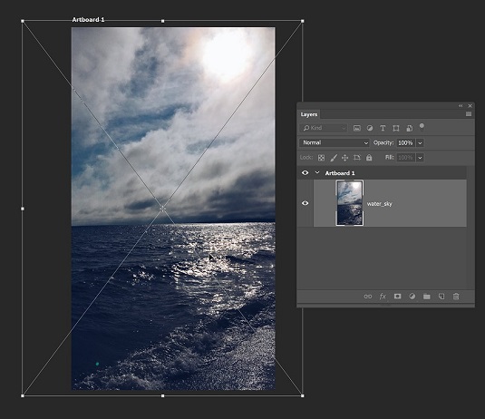Open the Layers panel flyout menu
The height and width of the screenshot is (419, 485).
469,114
